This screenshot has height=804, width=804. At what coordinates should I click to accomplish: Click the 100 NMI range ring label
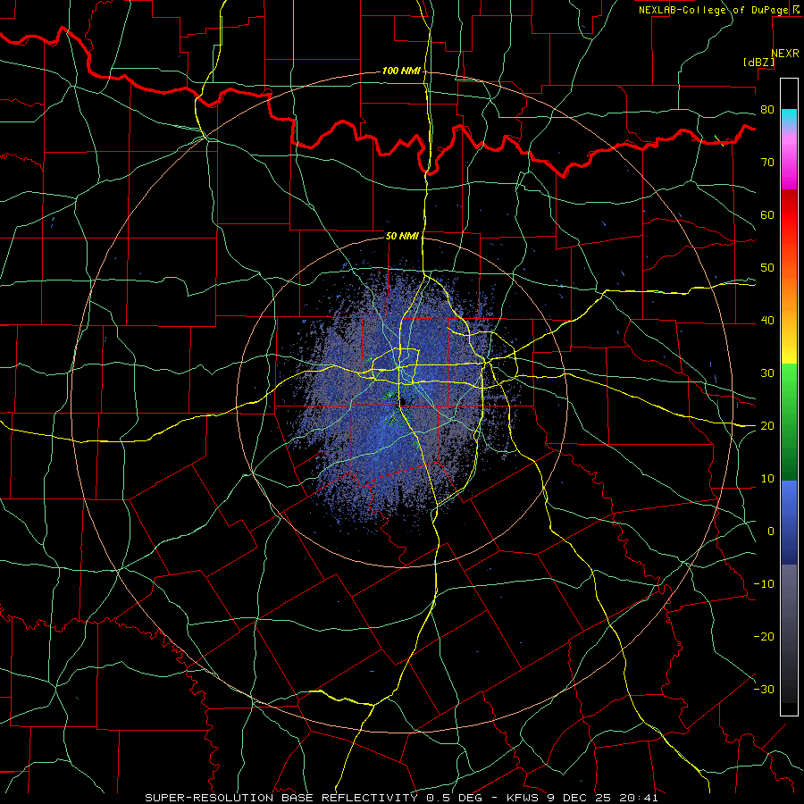[x=401, y=71]
